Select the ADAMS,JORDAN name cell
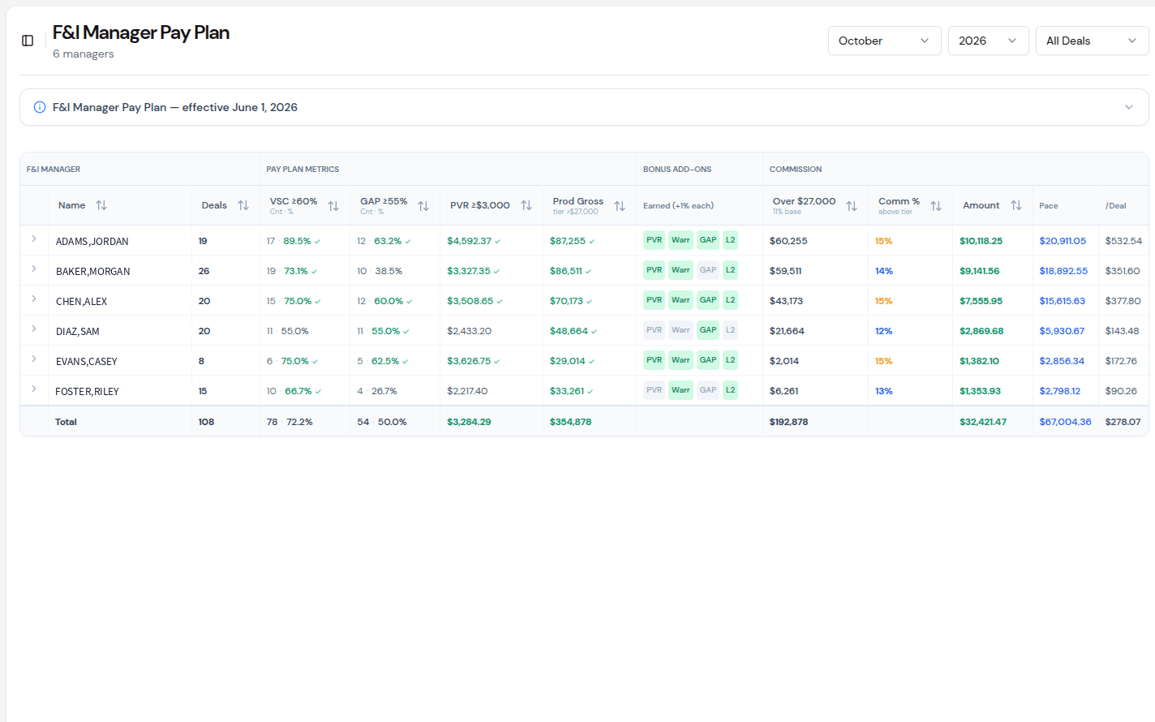The height and width of the screenshot is (722, 1155). (120, 241)
